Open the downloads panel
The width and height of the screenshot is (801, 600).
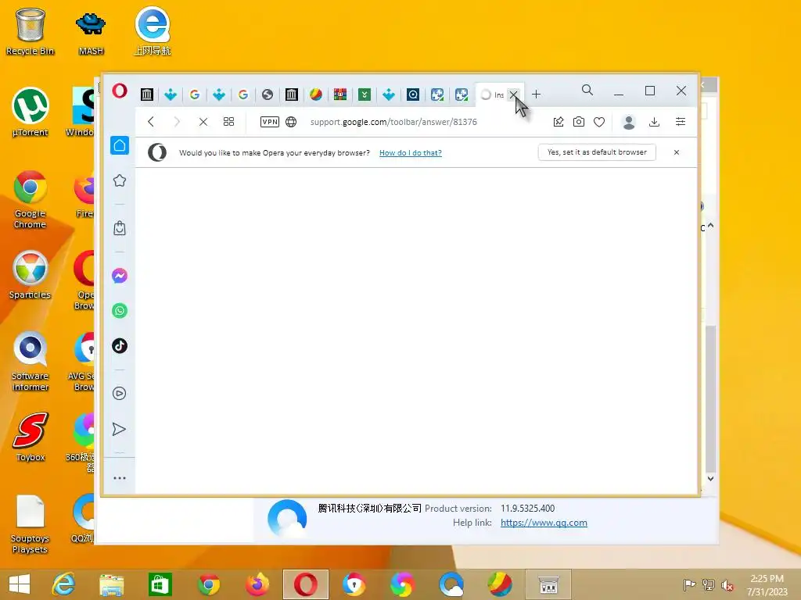click(655, 121)
